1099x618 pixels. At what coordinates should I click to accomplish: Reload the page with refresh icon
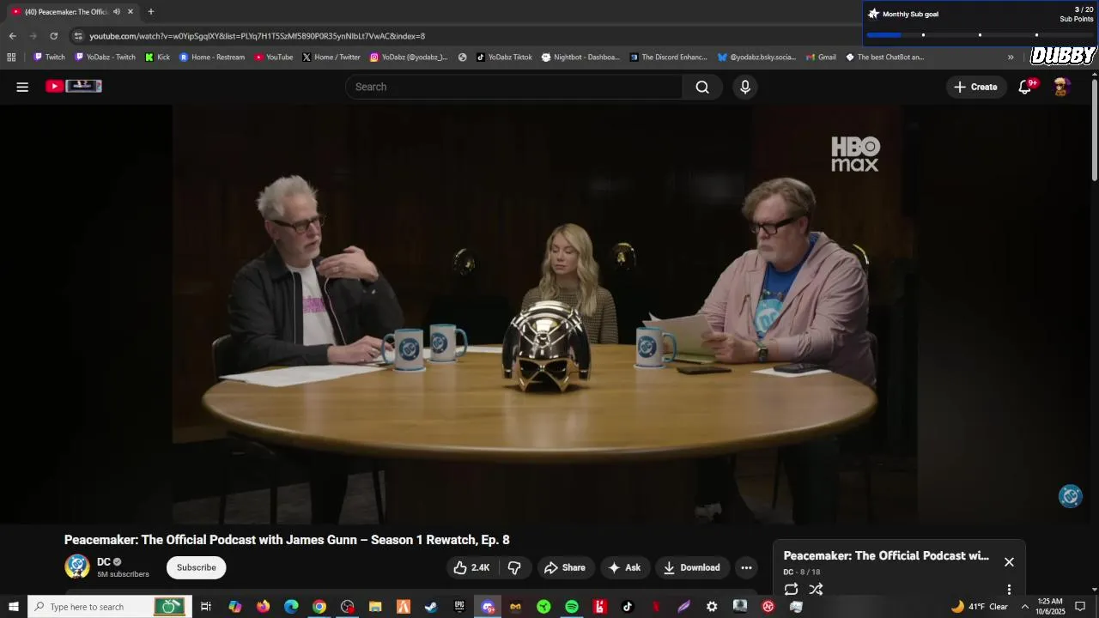pos(54,36)
